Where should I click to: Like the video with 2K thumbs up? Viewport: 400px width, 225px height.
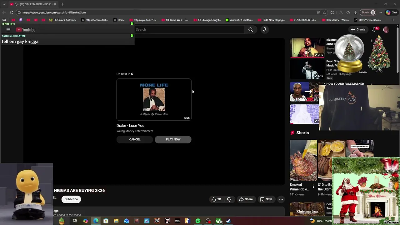tap(216, 199)
